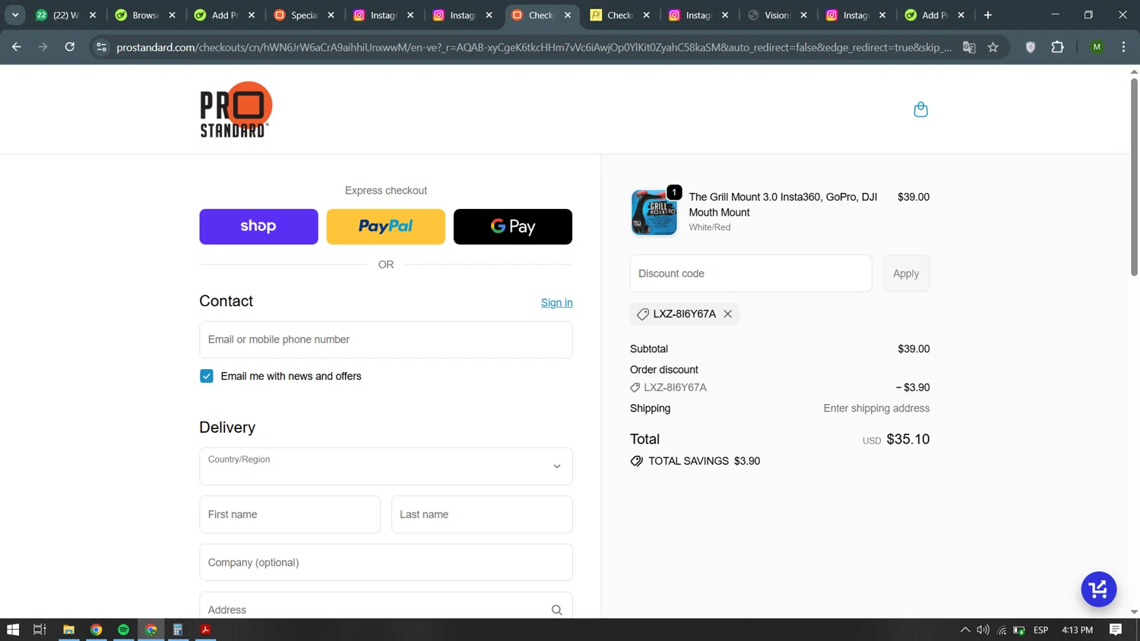Open the calculator app on the taskbar
The height and width of the screenshot is (641, 1140).
tap(178, 630)
